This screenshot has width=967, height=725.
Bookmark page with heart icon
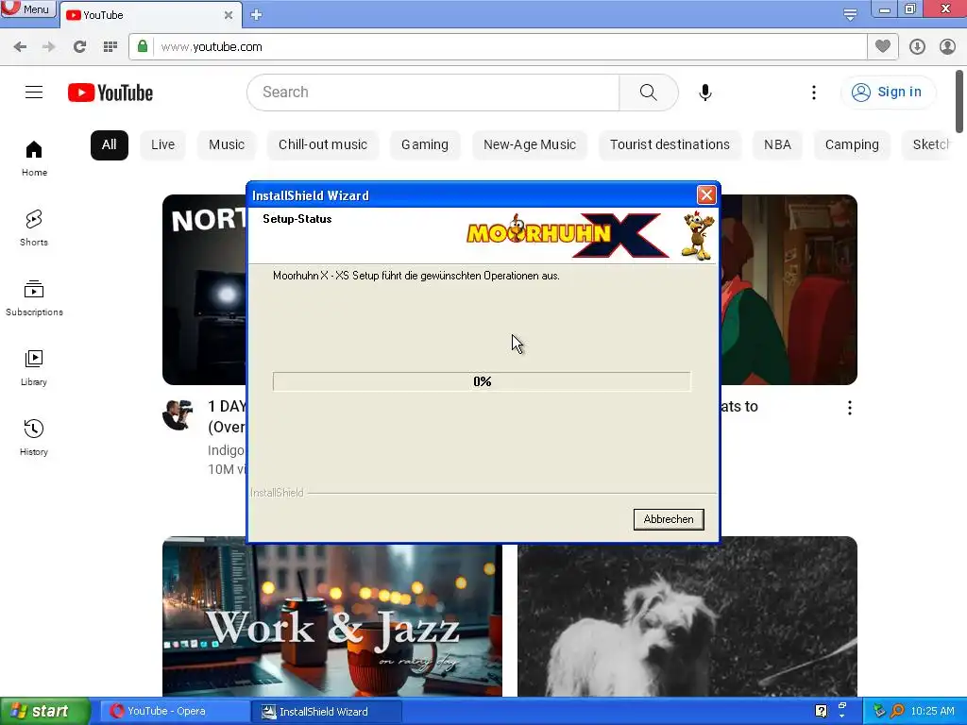883,46
